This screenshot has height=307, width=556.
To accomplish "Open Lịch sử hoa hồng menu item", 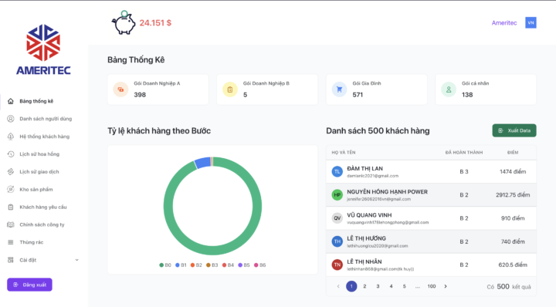I will (x=39, y=154).
